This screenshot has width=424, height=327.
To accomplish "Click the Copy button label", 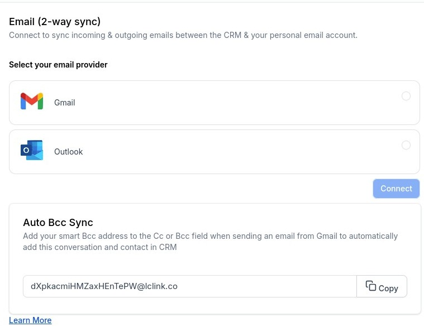I will click(388, 288).
